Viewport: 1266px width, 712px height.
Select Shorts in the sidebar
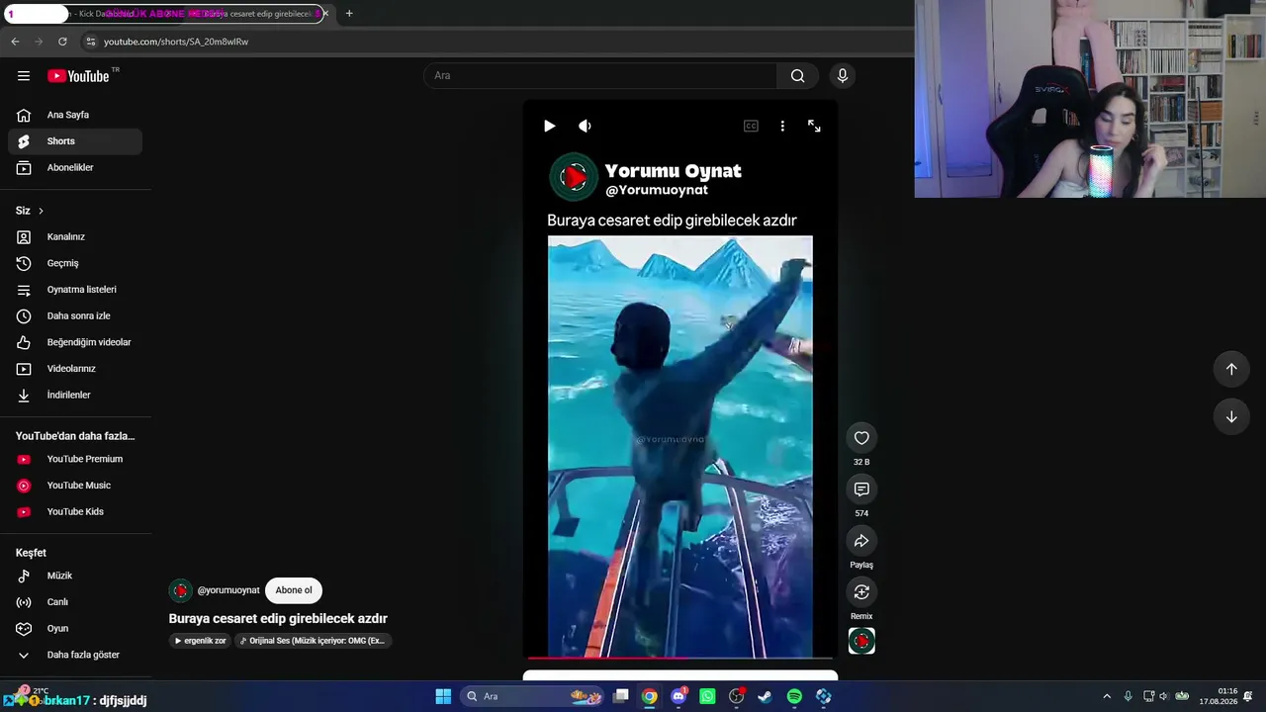pyautogui.click(x=75, y=141)
